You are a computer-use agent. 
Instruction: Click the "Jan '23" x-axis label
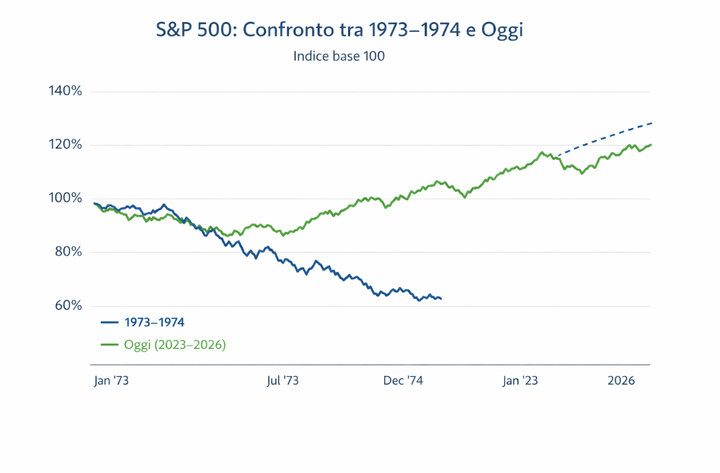[x=521, y=380]
